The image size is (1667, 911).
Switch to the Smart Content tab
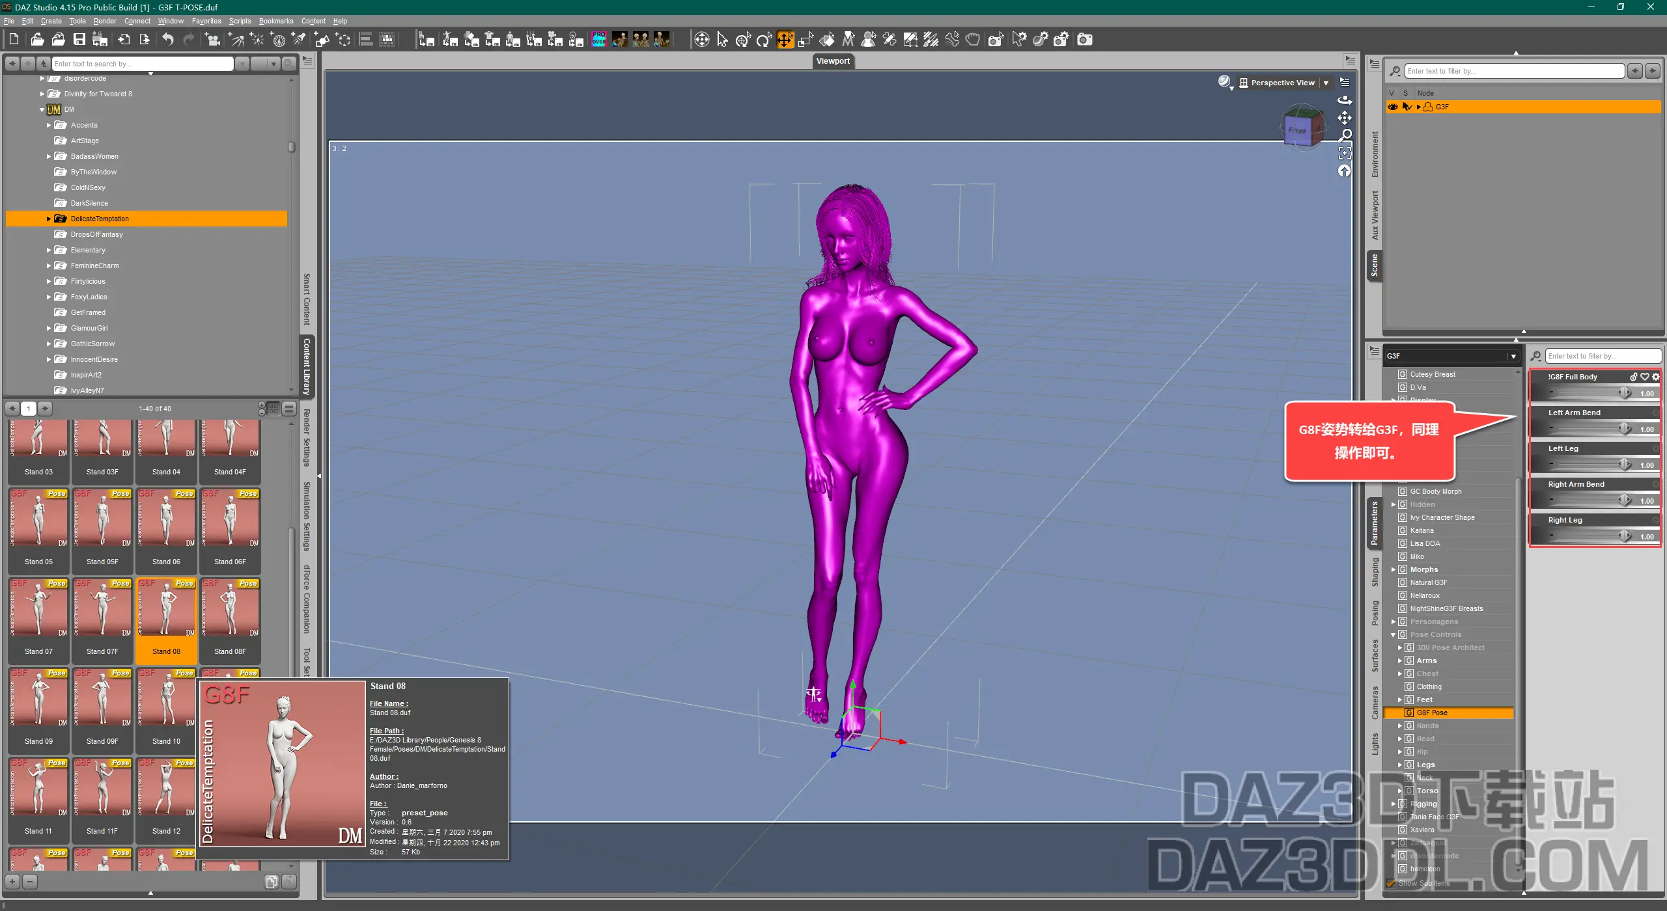(x=307, y=299)
